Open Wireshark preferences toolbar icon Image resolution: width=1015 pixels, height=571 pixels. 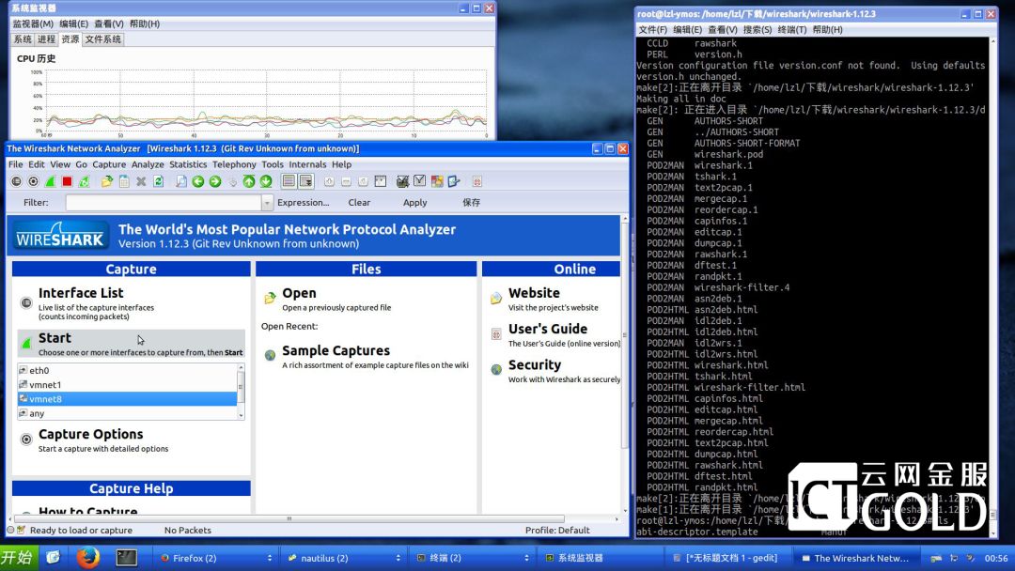tap(455, 181)
